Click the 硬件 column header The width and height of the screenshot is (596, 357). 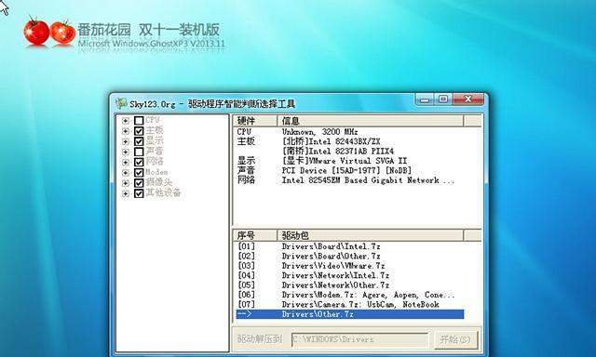coord(255,121)
